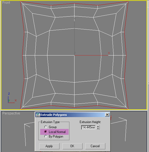
Task: Select the Local Normal radio button
Action: (46, 132)
